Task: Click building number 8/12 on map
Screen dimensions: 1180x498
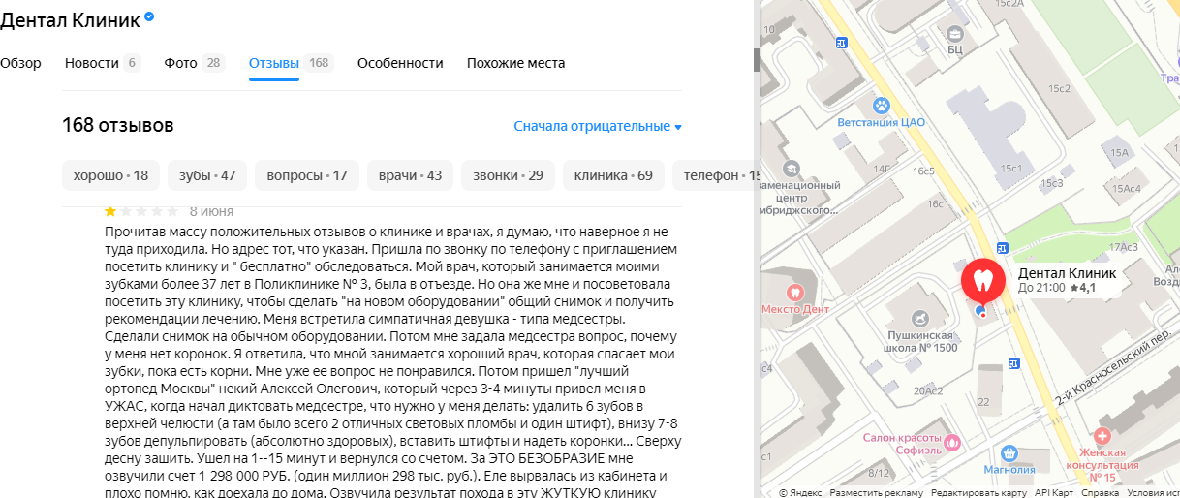Action: [879, 472]
